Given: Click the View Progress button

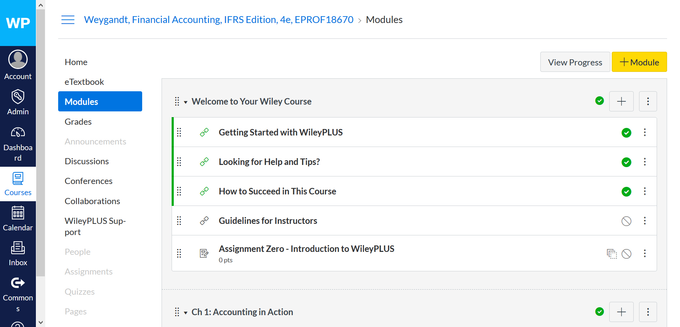Looking at the screenshot, I should pos(574,62).
